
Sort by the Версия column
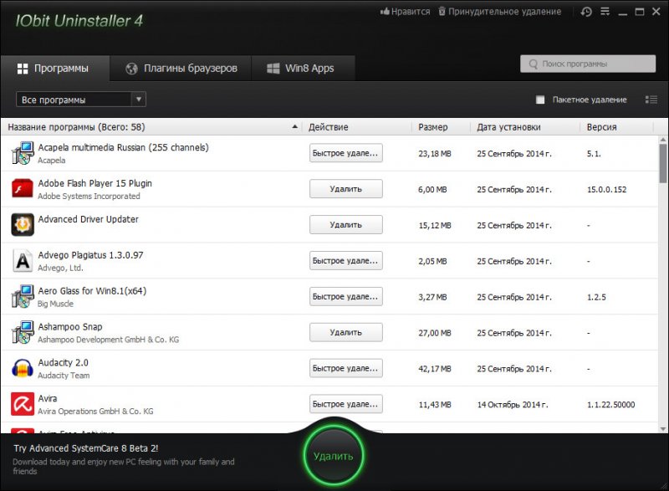601,127
